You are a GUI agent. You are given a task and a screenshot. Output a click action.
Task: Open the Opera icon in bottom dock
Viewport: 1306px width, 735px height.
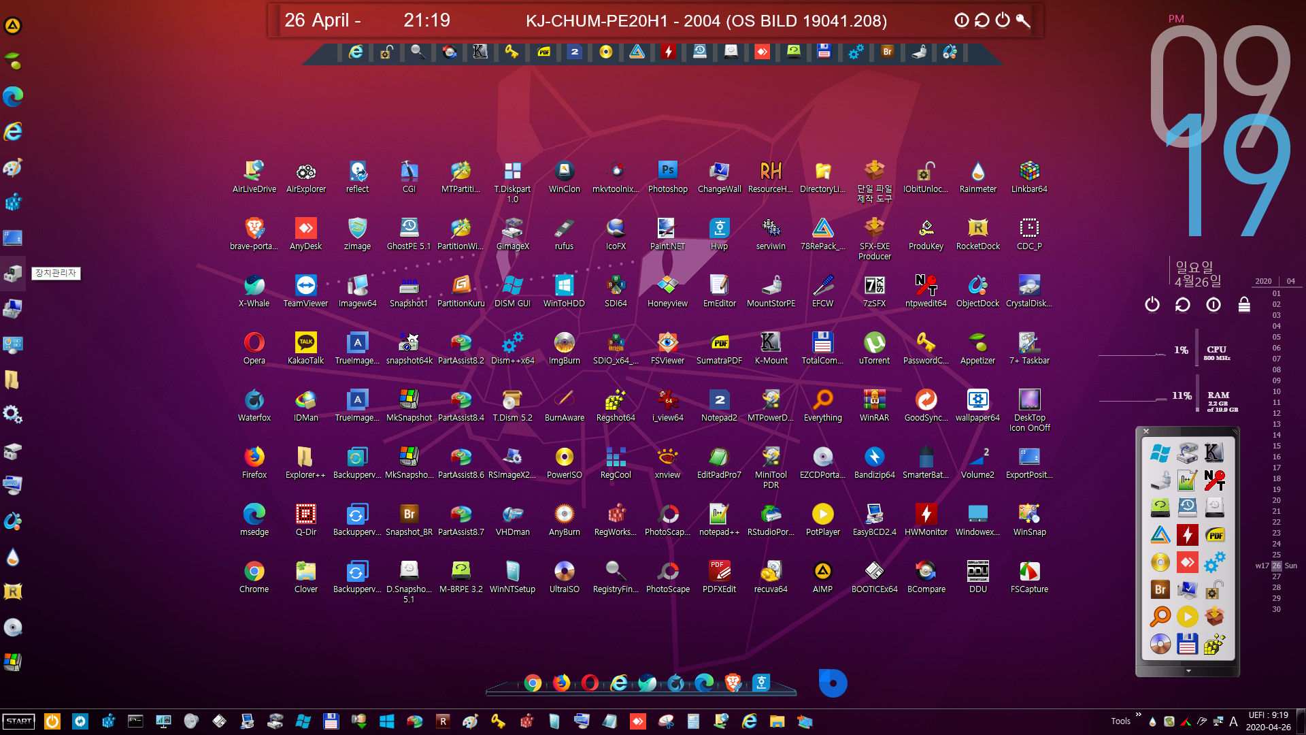[x=590, y=683]
